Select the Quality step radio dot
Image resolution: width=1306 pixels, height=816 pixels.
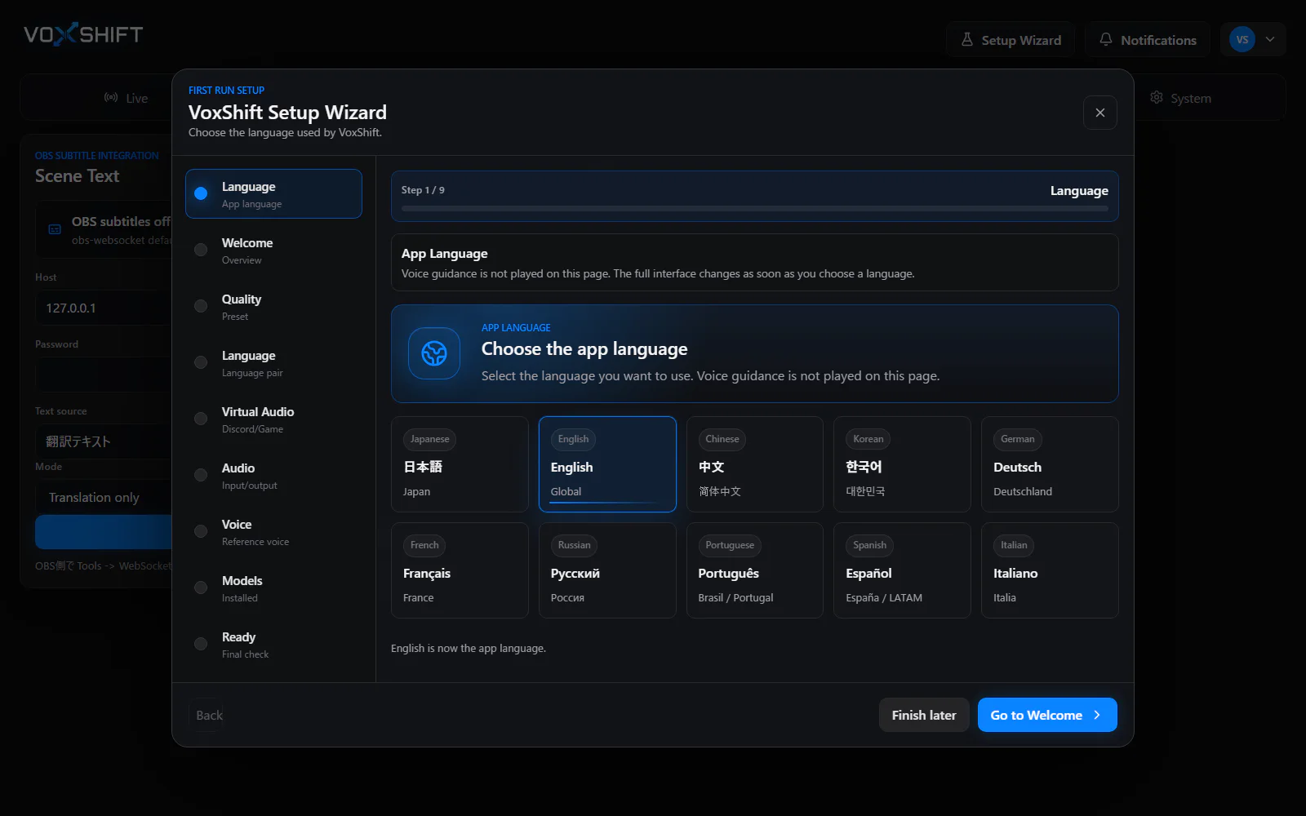click(x=201, y=306)
